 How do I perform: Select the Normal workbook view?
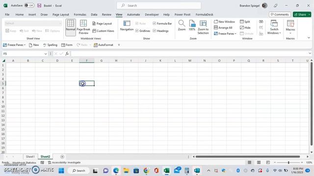click(x=71, y=27)
